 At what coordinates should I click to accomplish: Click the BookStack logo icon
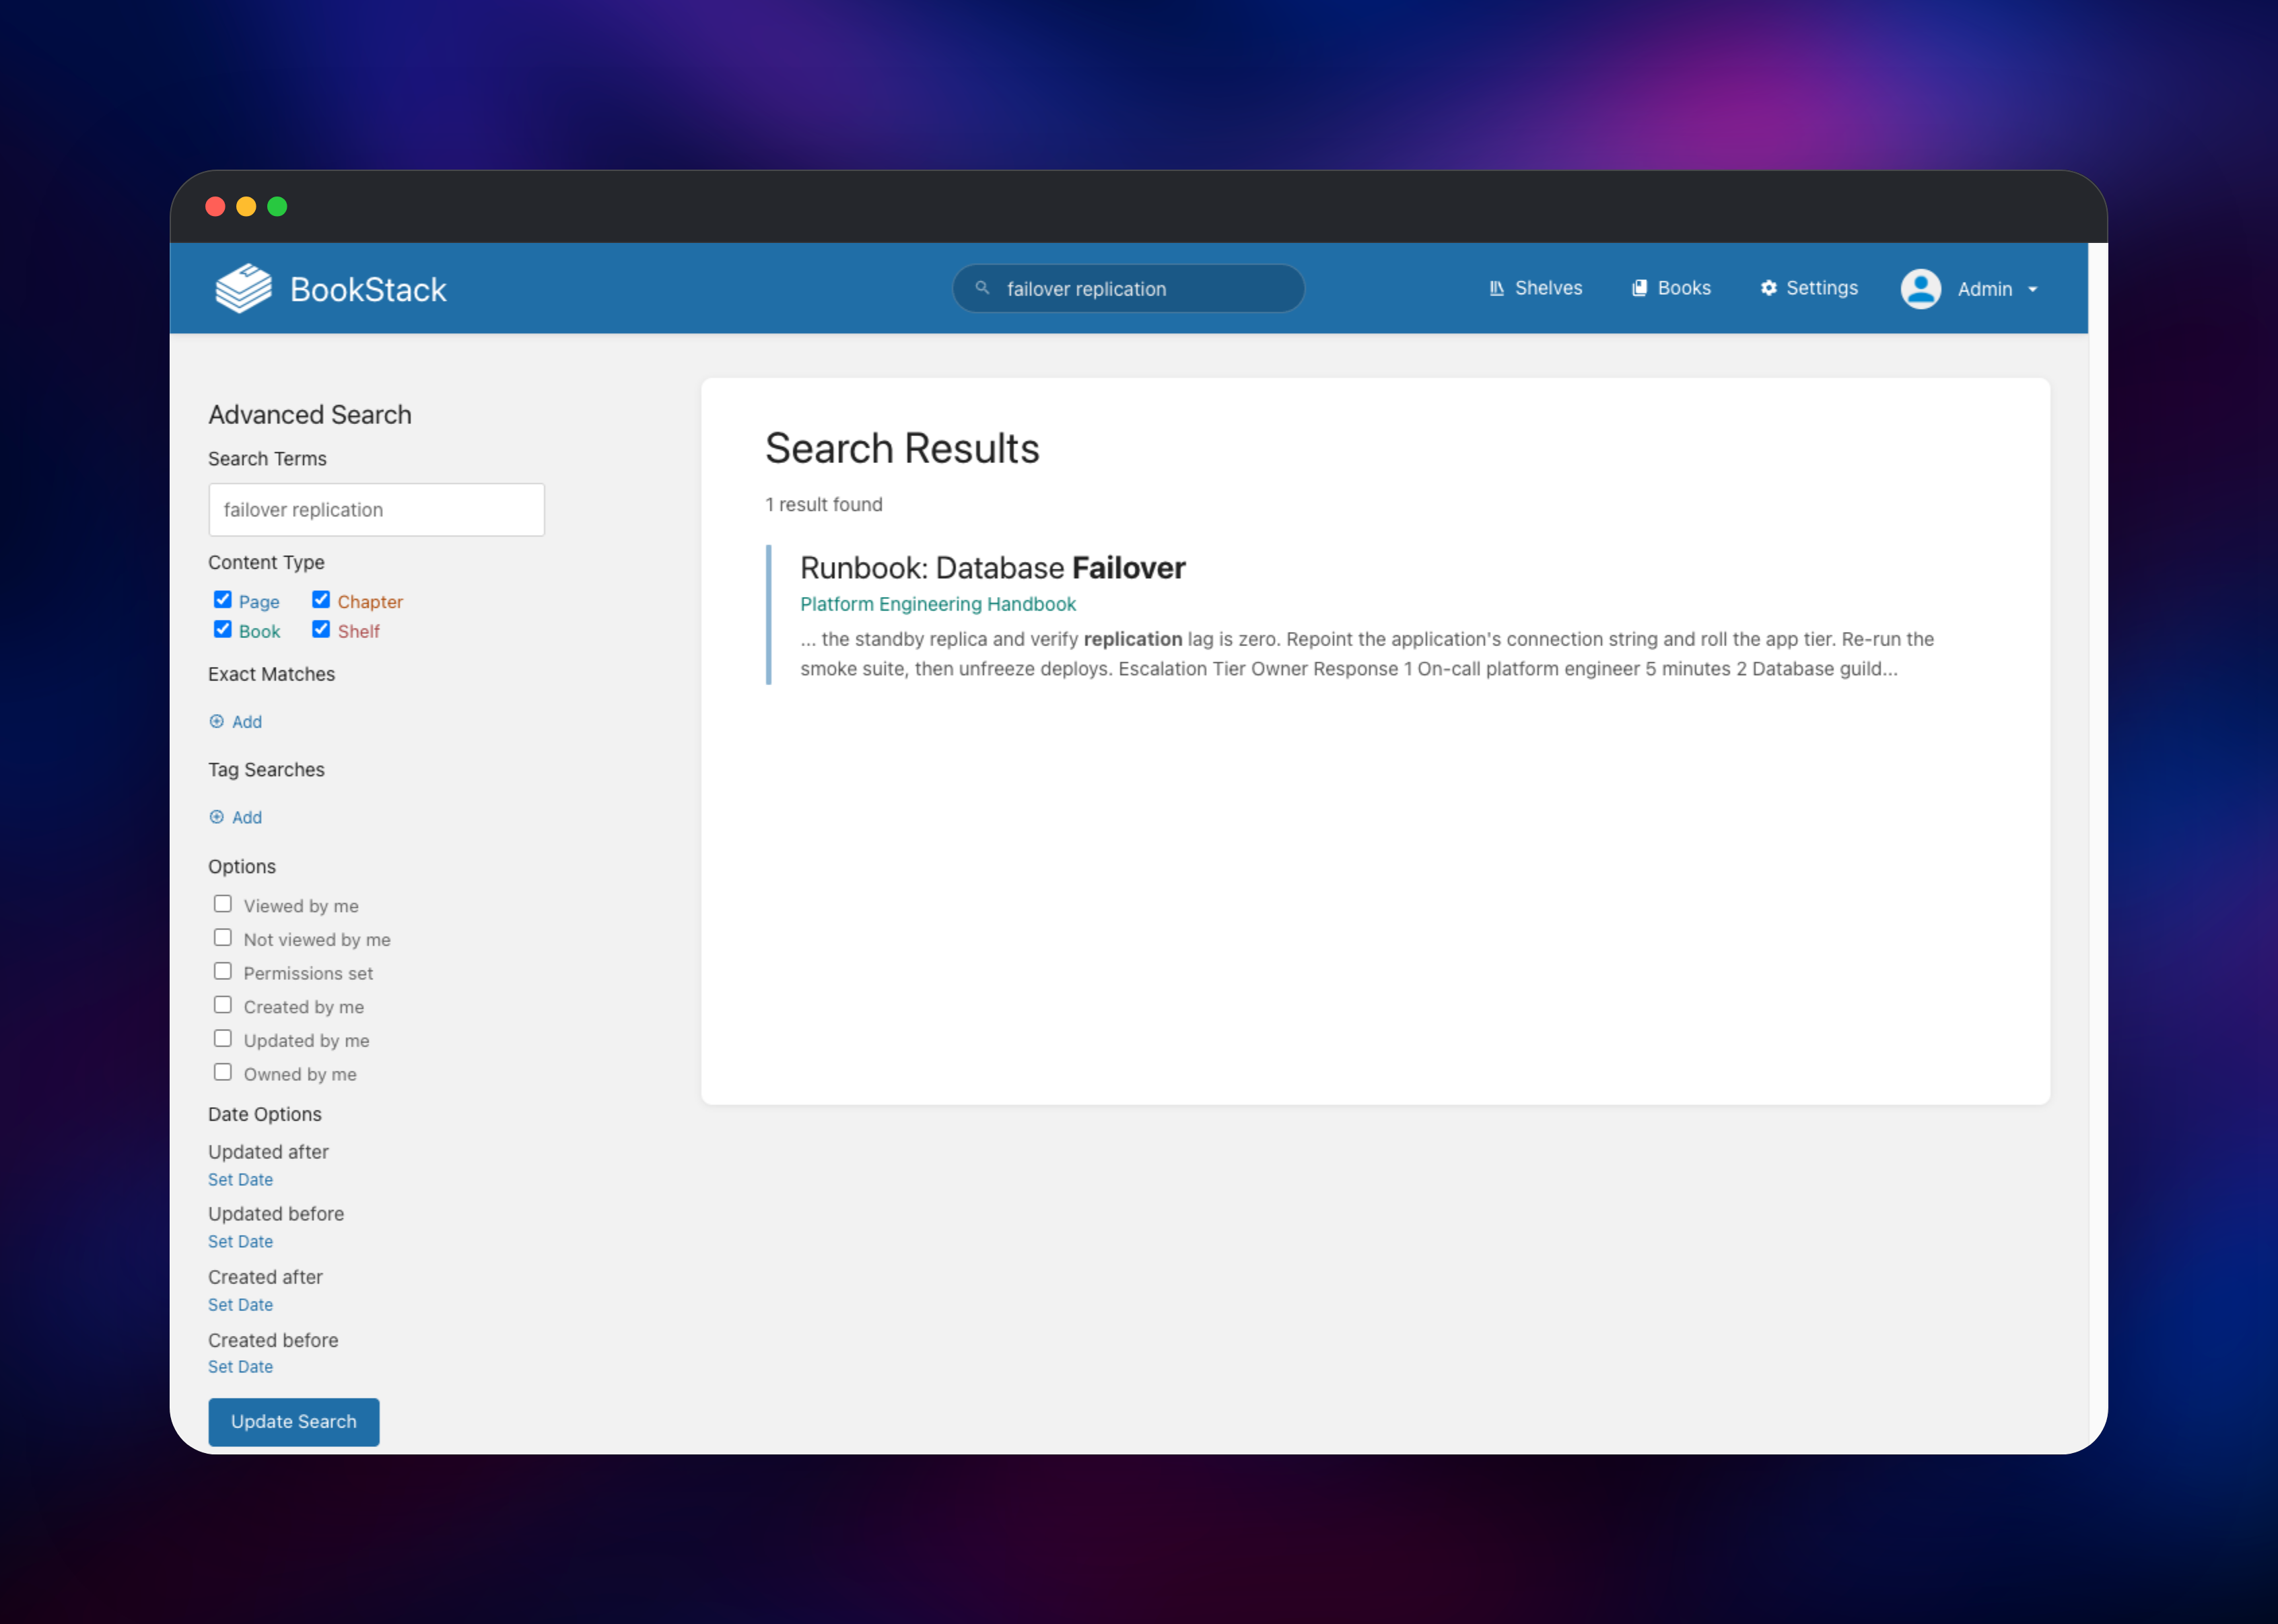tap(243, 288)
